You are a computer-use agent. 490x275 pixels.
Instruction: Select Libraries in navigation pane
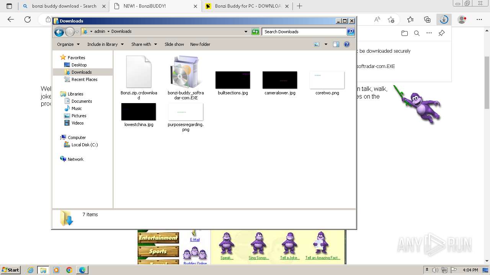click(75, 94)
